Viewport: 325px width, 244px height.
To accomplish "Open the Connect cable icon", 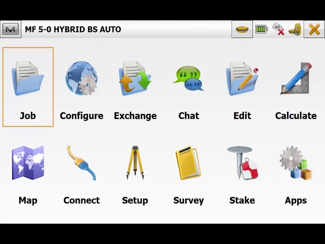I will click(81, 163).
